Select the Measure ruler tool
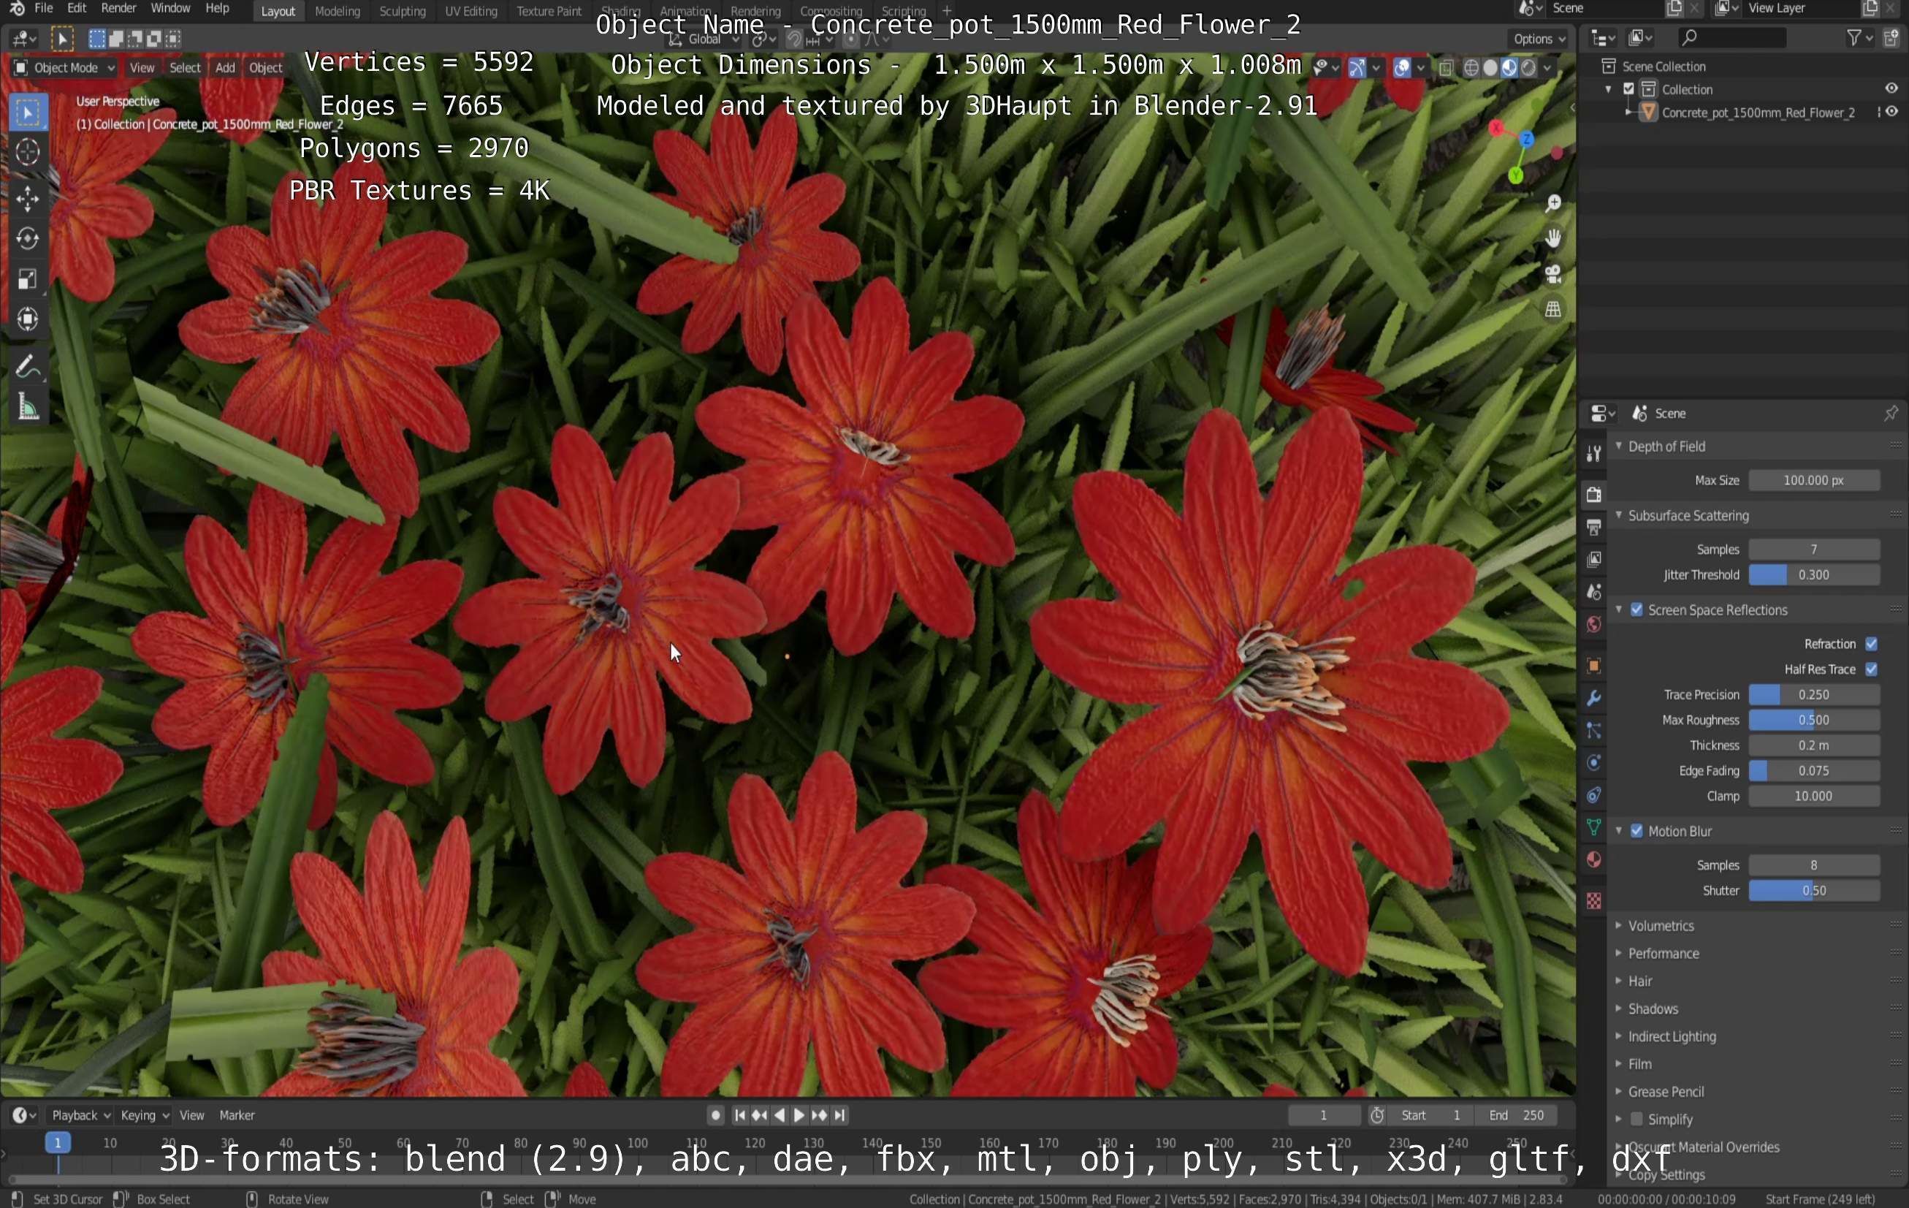This screenshot has width=1909, height=1208. (x=28, y=408)
